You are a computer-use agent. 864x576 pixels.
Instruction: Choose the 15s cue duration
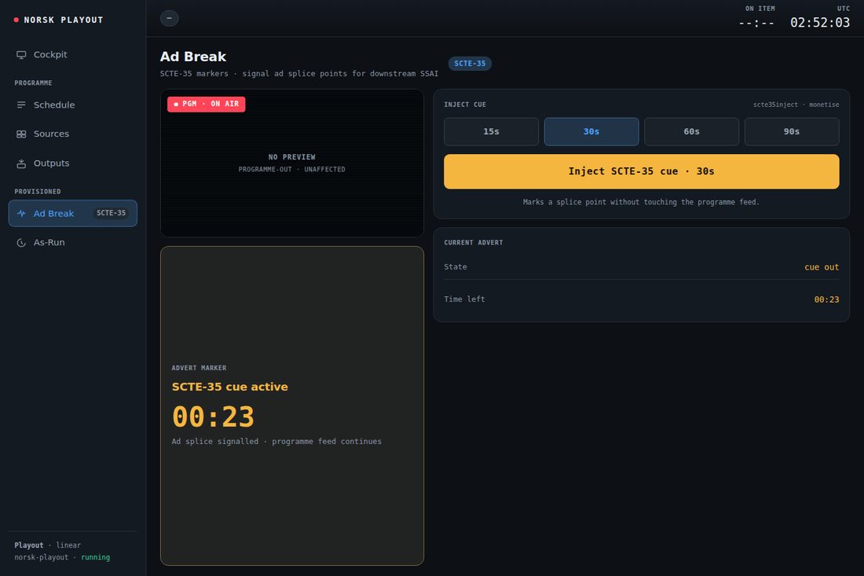coord(491,132)
